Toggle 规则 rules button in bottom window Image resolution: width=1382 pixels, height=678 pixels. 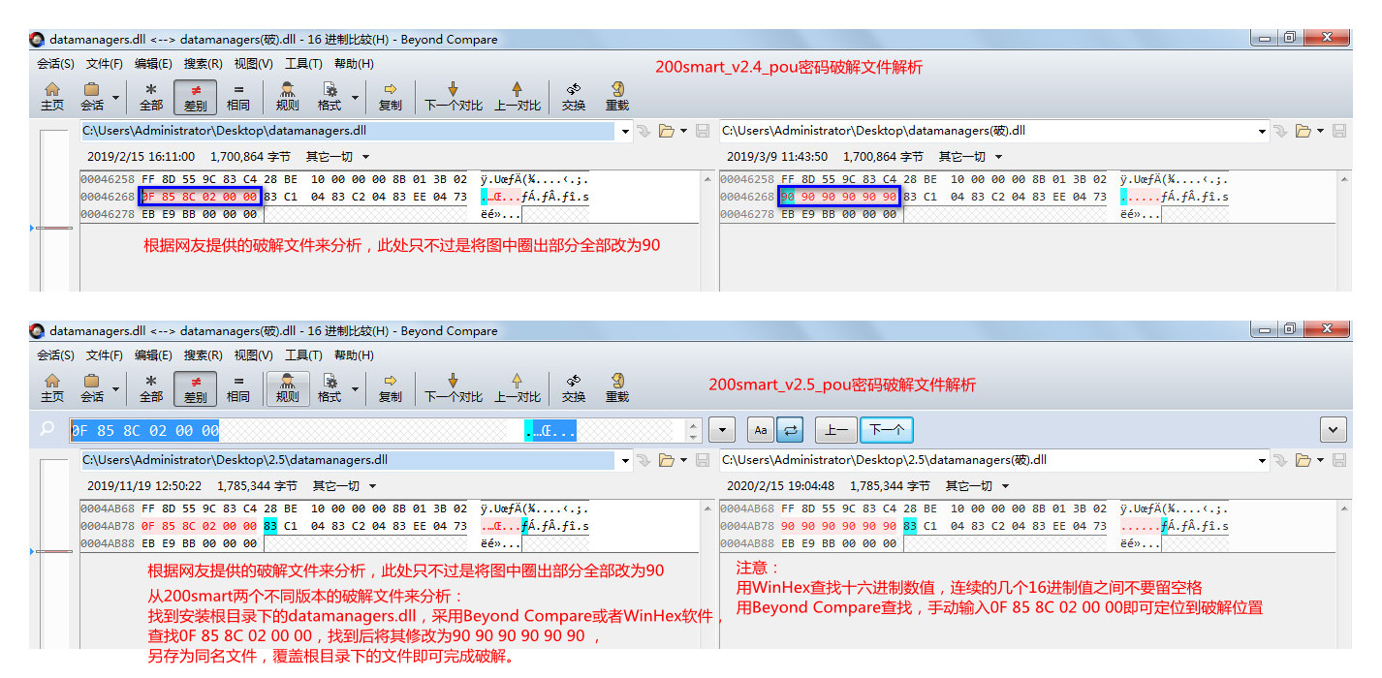(288, 387)
